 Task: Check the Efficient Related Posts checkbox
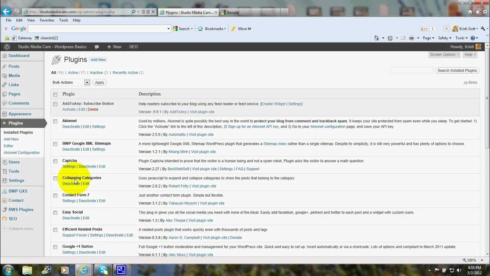55,230
